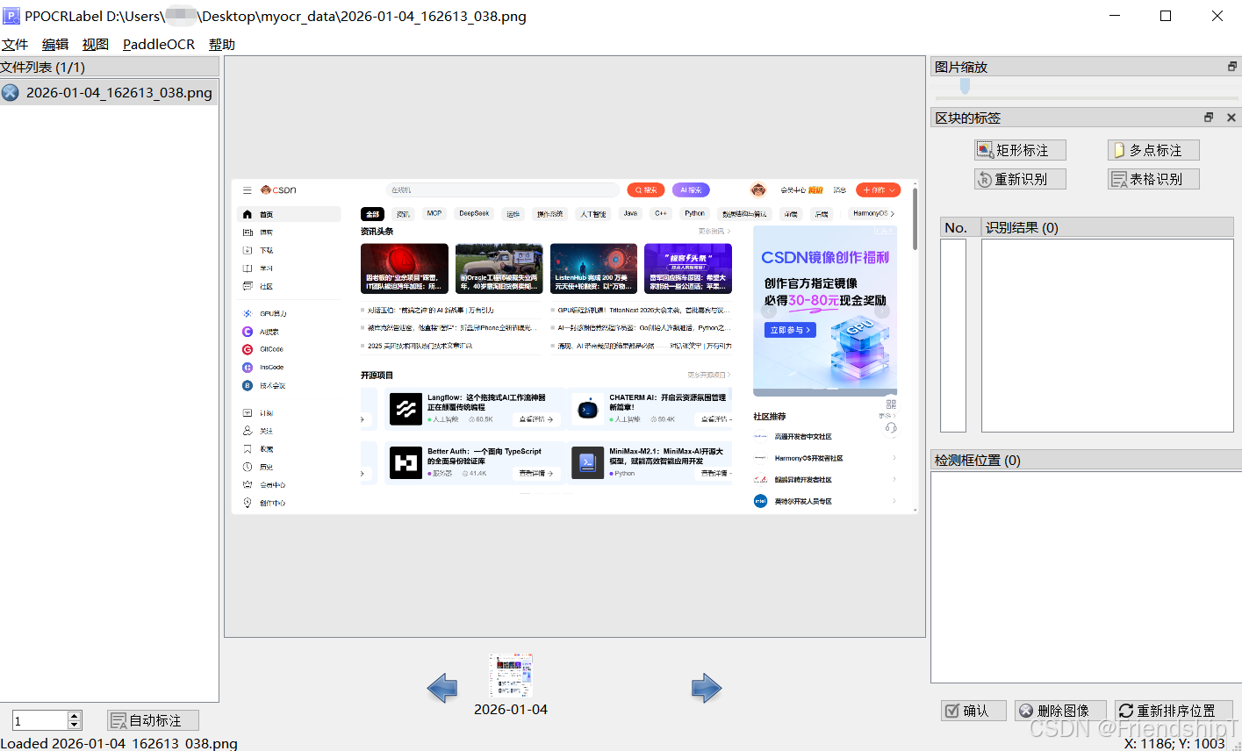Increase the page number spinner
The height and width of the screenshot is (751, 1242).
[75, 716]
